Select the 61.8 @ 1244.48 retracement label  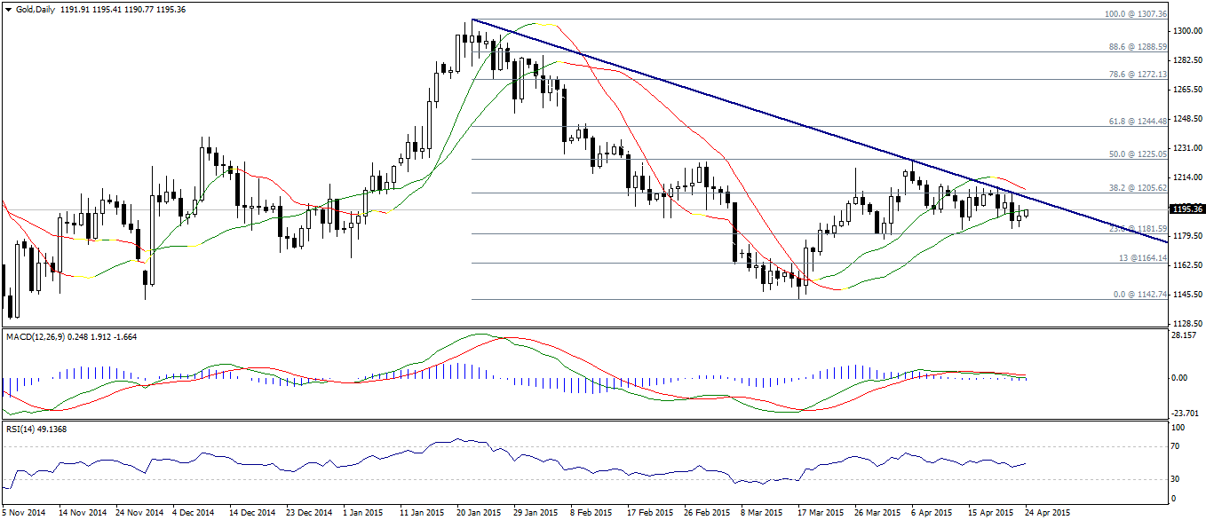[1136, 122]
